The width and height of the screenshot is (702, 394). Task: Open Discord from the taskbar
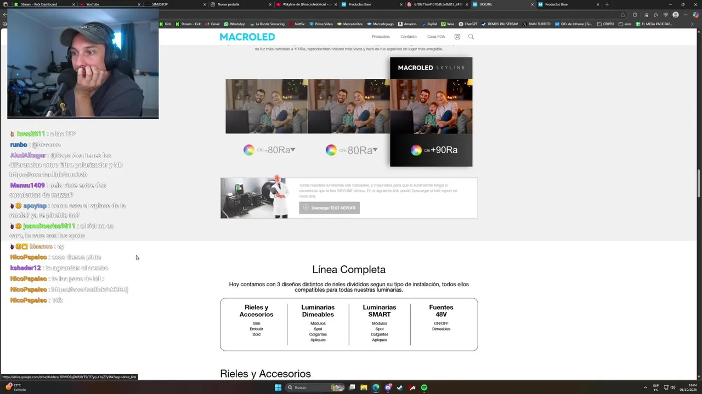[388, 387]
